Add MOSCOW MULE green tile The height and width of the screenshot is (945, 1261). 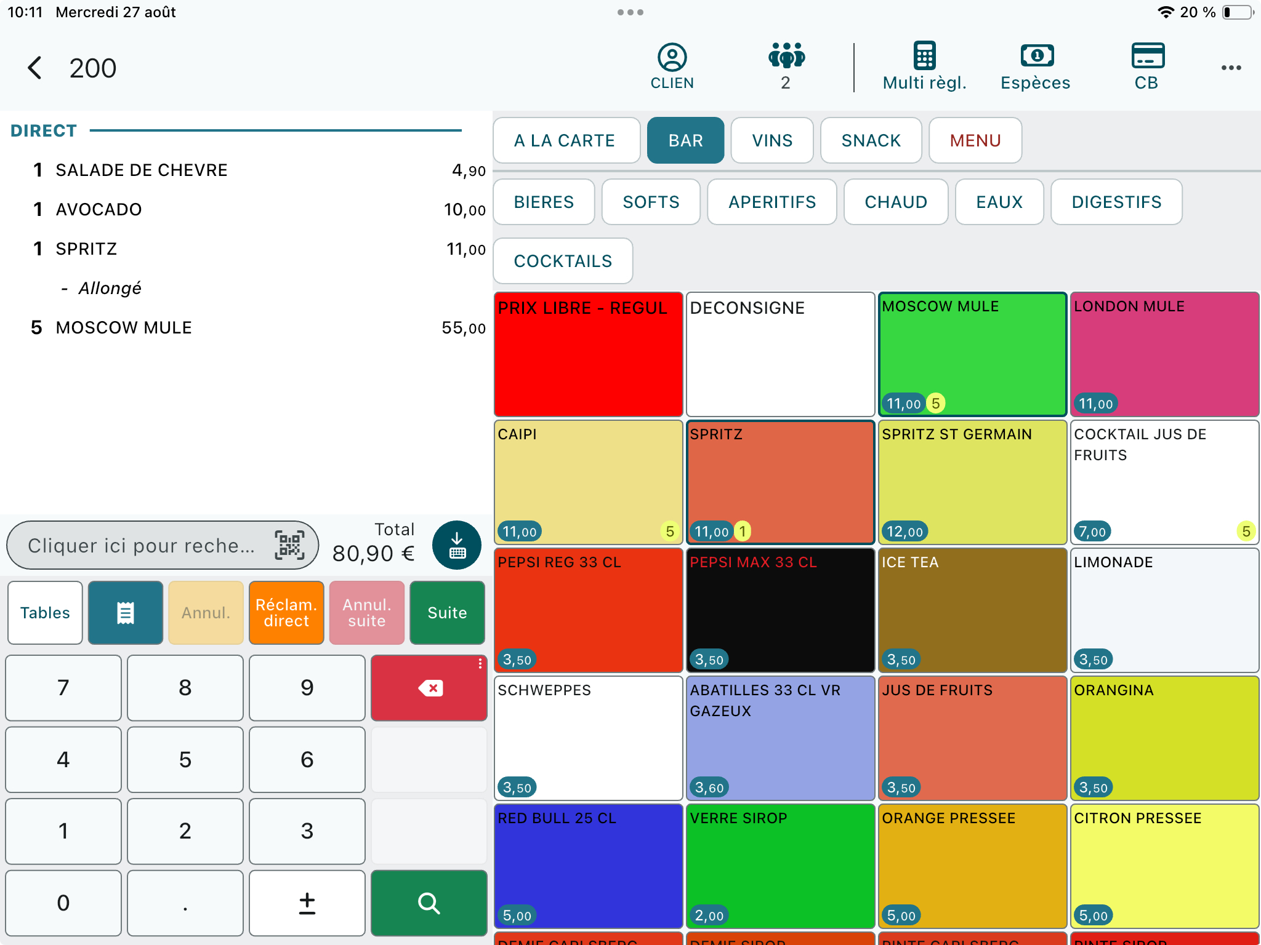[973, 354]
